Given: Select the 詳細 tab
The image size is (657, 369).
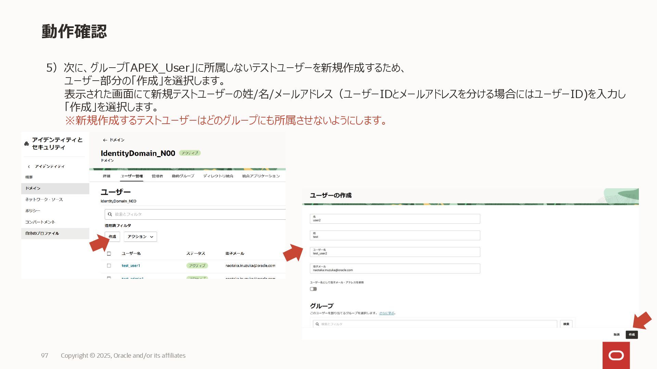Looking at the screenshot, I should (x=106, y=176).
